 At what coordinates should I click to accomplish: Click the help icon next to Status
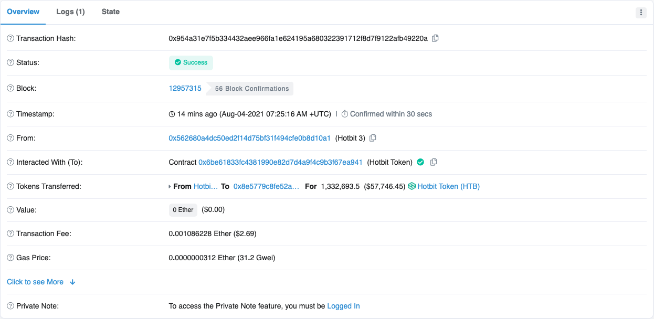point(10,62)
